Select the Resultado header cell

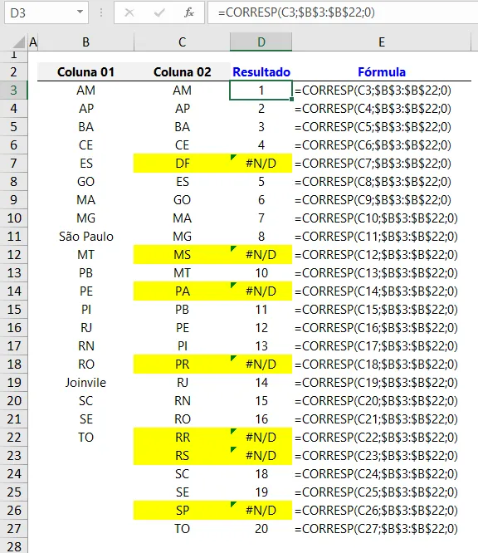click(261, 72)
